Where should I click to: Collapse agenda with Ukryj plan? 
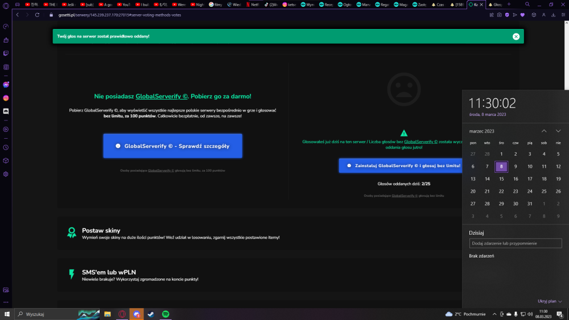550,301
